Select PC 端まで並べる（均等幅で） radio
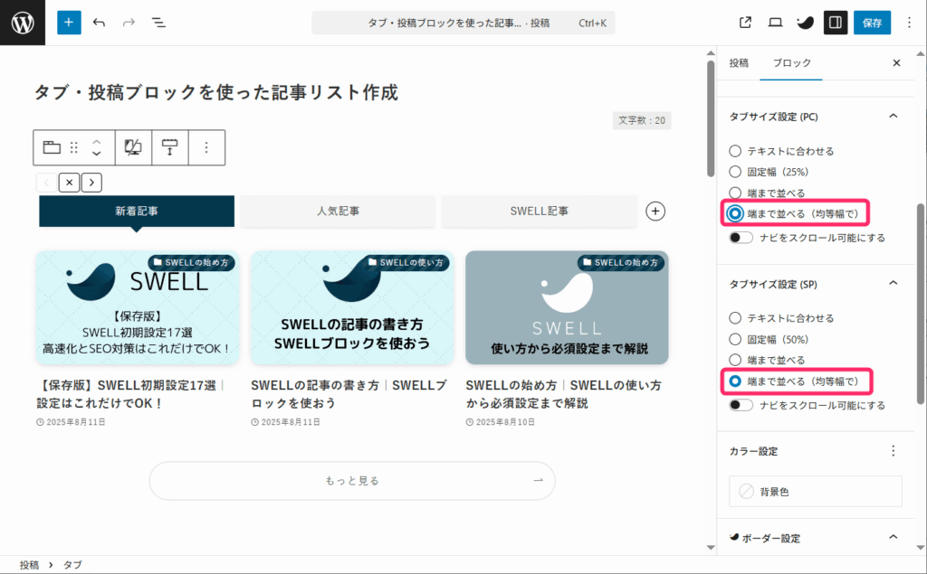 (x=735, y=213)
